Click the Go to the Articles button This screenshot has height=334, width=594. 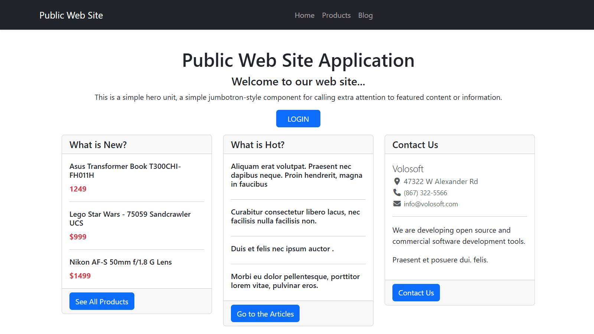click(x=265, y=314)
